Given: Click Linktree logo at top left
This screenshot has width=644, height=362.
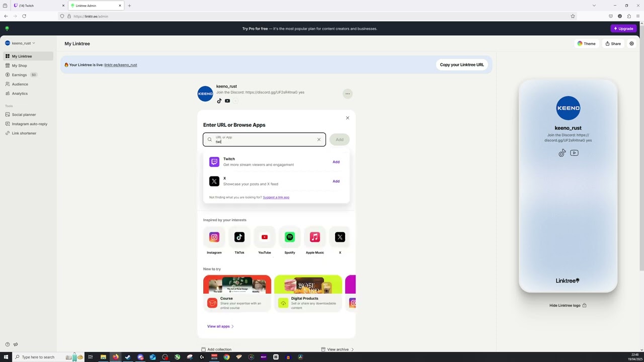Looking at the screenshot, I should point(7,29).
